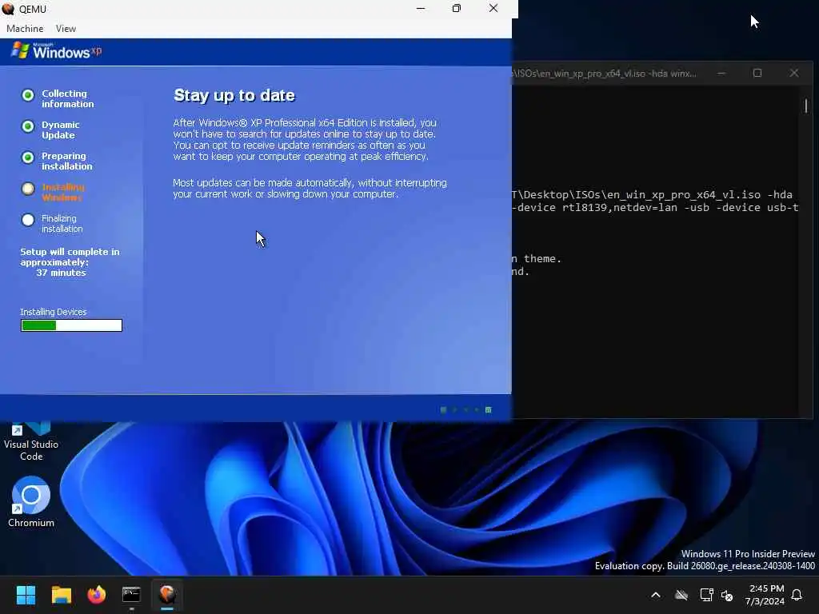Image resolution: width=819 pixels, height=614 pixels.
Task: Click the setup time remaining text
Action: coord(70,262)
